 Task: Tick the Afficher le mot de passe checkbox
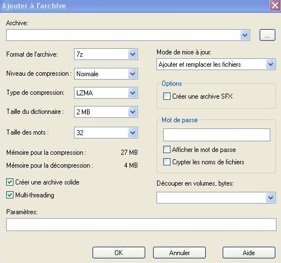click(x=167, y=150)
